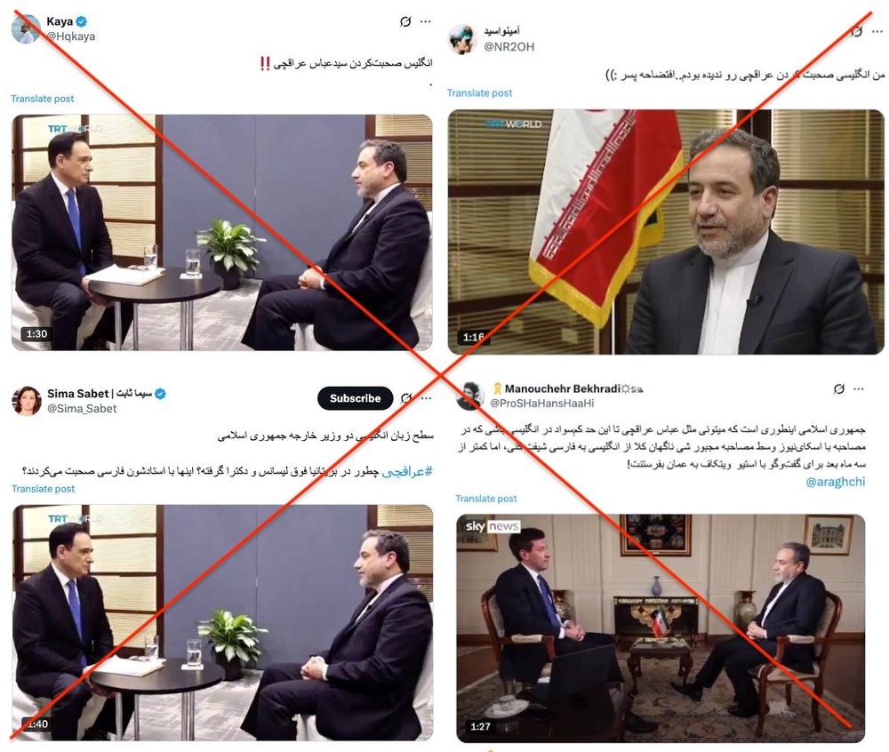
Task: Click verified badge next to Kaya
Action: (x=82, y=21)
